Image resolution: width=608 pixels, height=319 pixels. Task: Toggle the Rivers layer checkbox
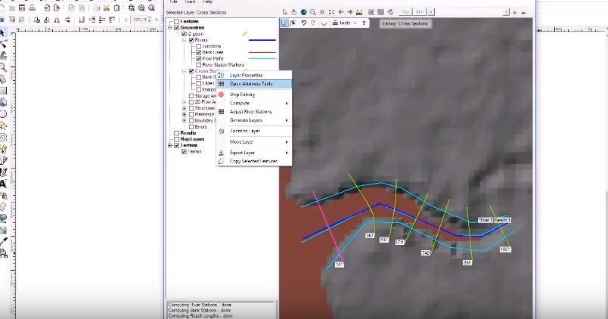click(x=191, y=40)
